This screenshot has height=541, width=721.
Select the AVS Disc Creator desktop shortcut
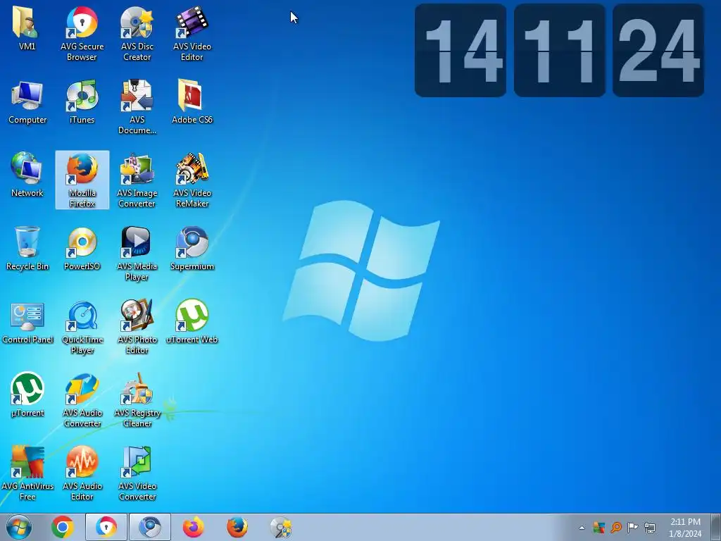pyautogui.click(x=137, y=34)
